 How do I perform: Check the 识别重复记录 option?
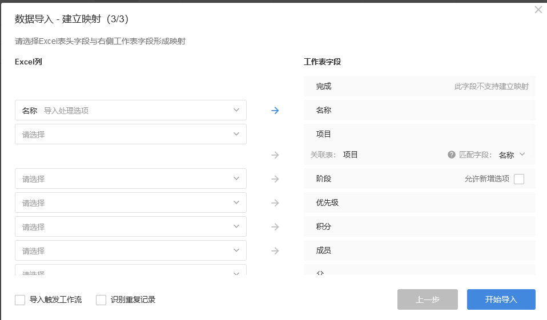101,300
